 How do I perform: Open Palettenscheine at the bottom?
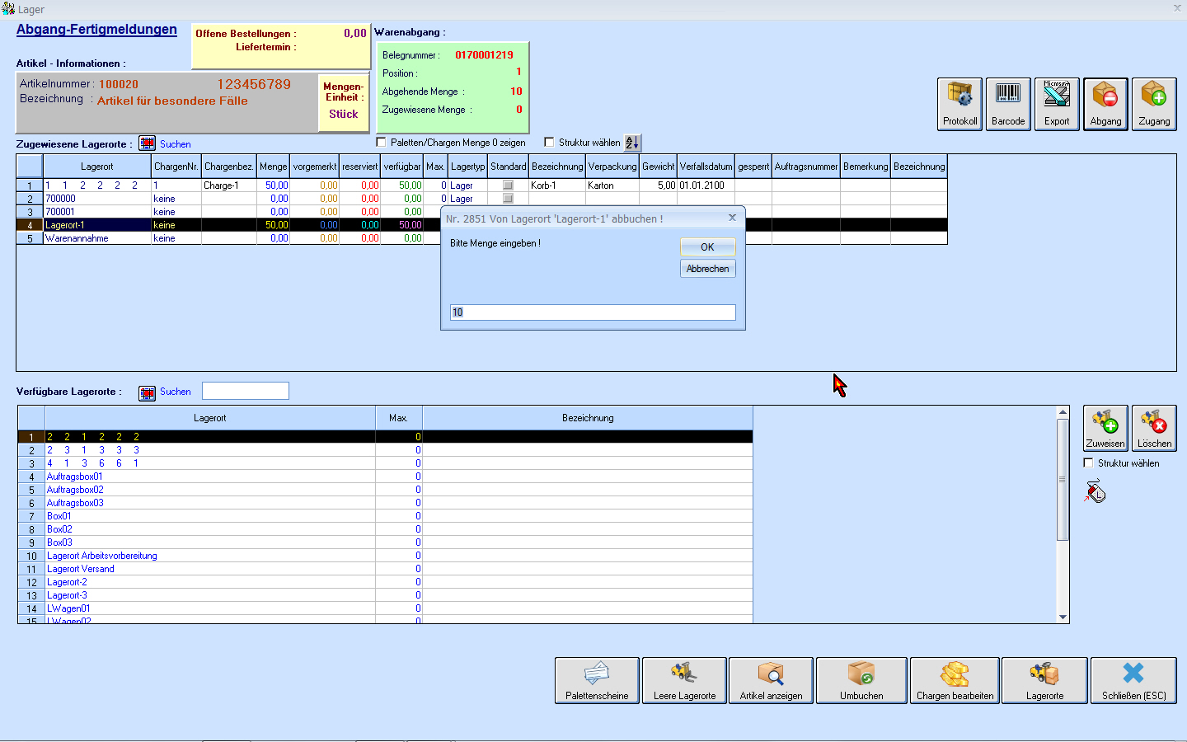[597, 680]
